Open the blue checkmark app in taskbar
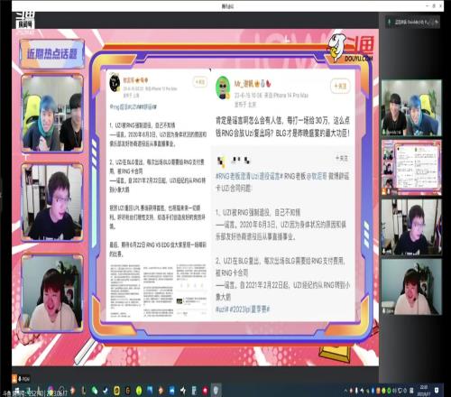This screenshot has height=397, width=451. 106,391
